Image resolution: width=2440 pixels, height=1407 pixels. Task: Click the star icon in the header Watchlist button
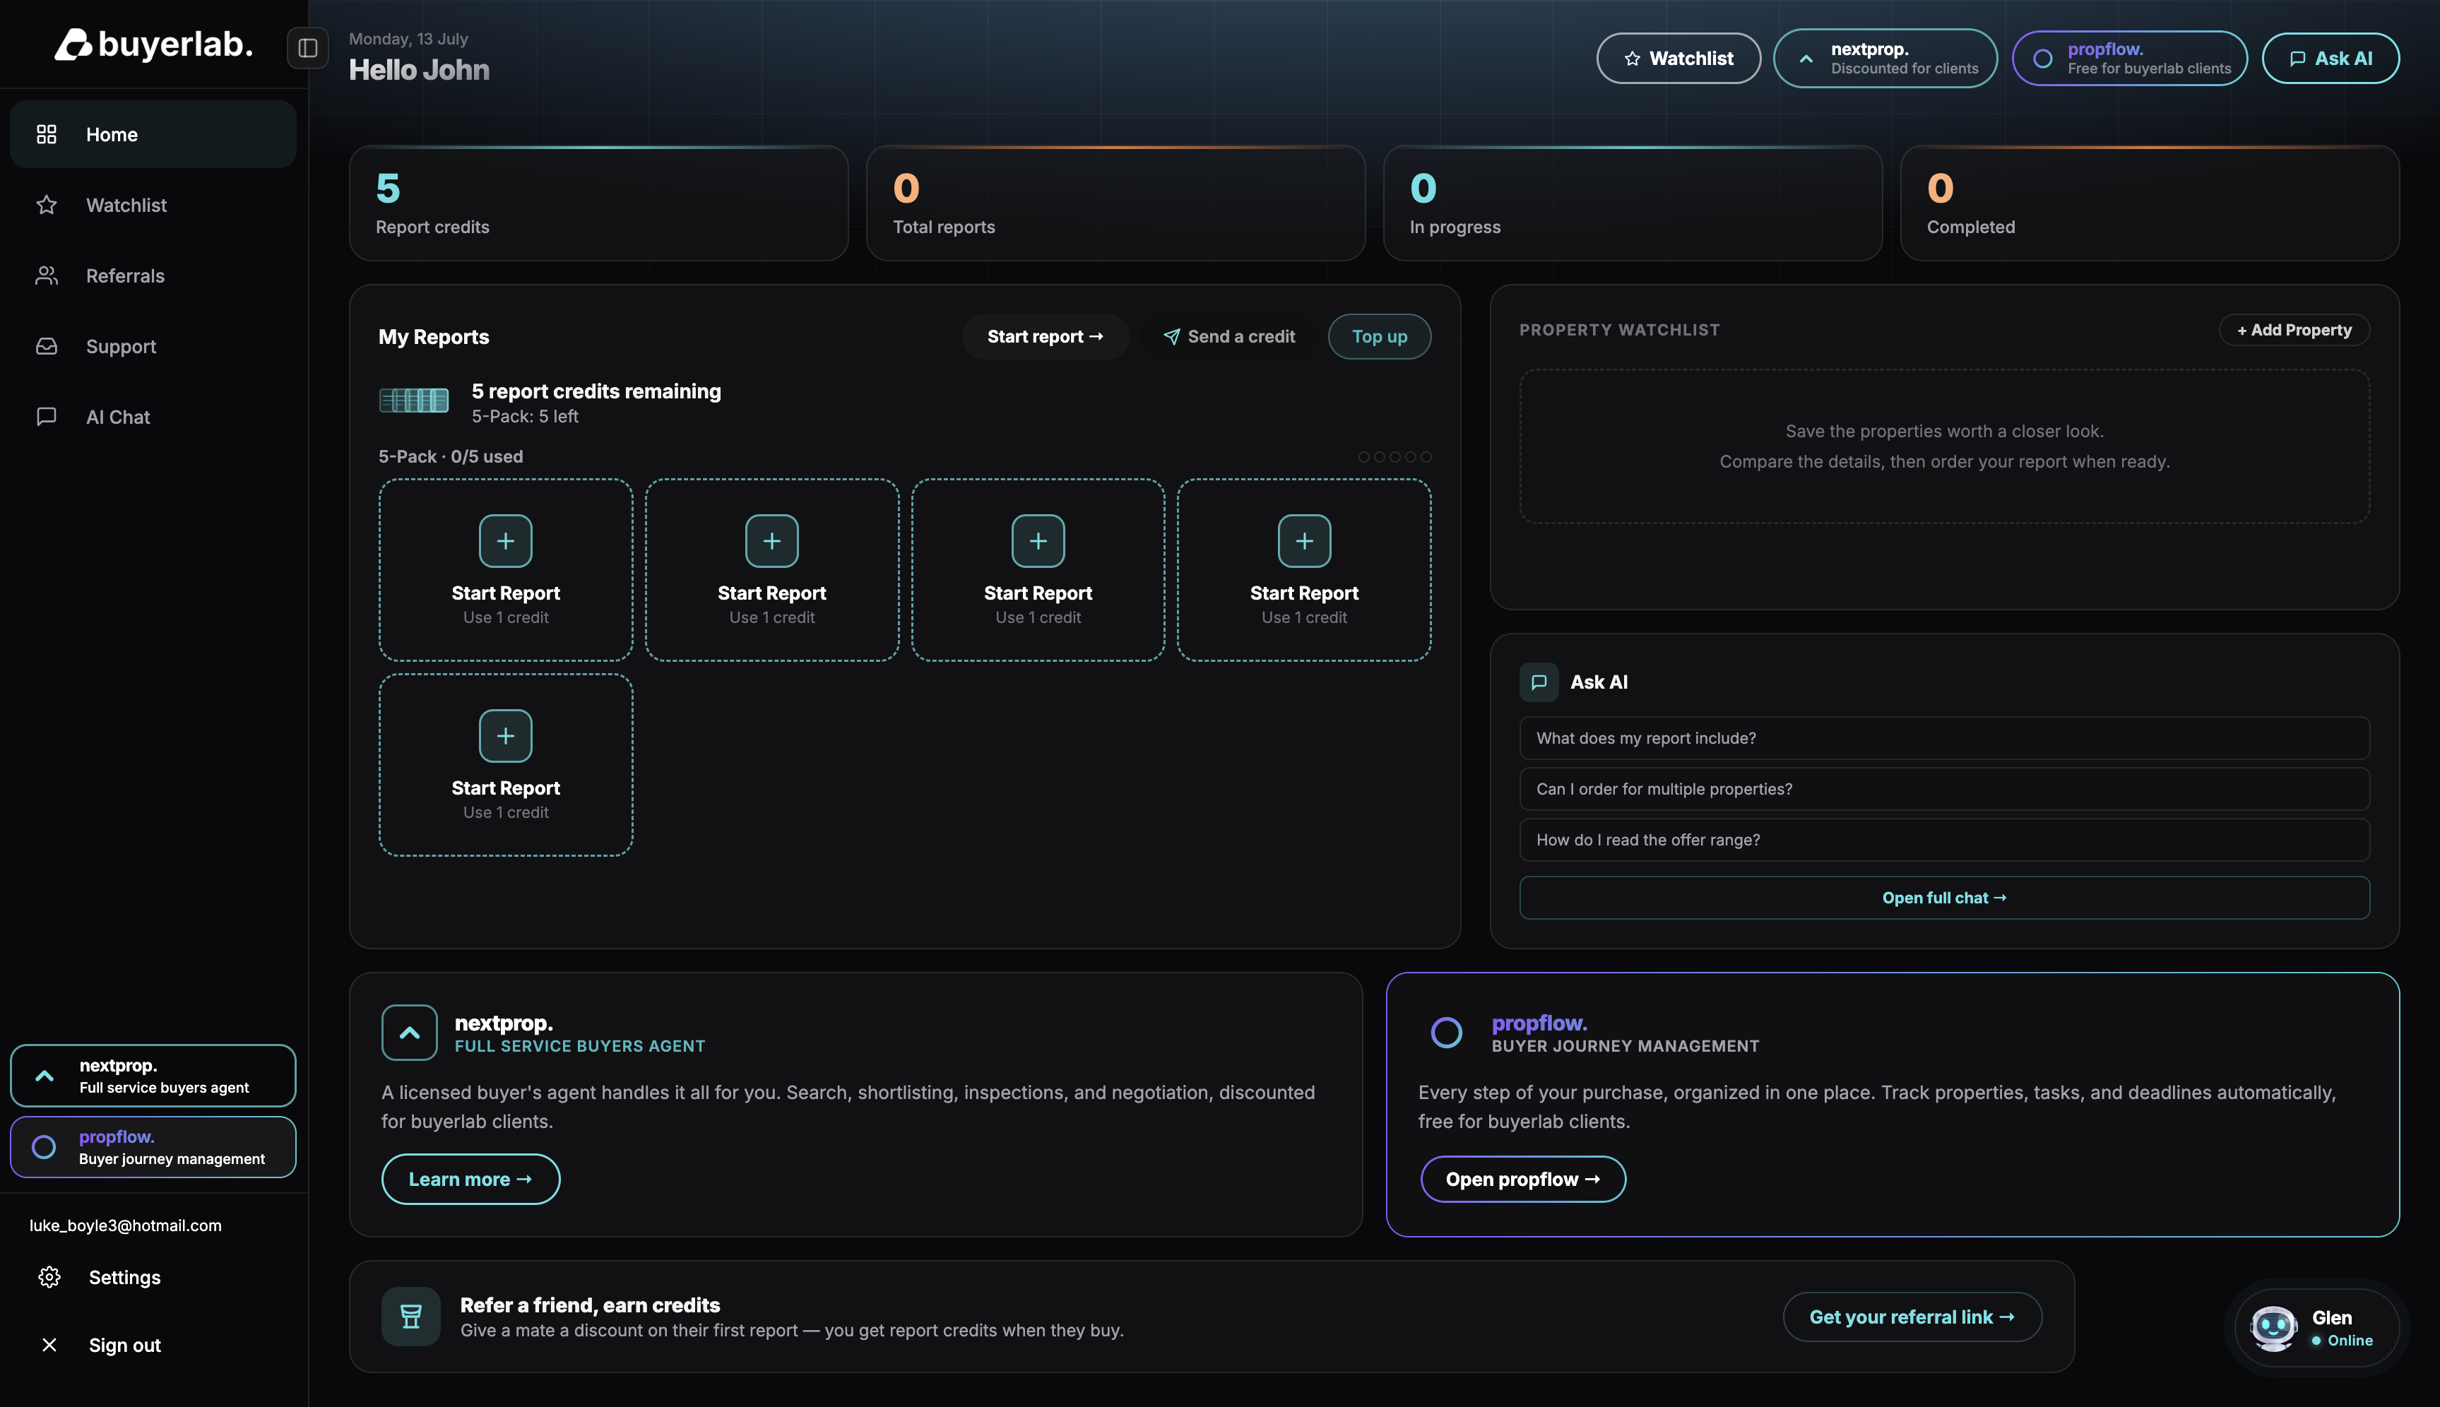click(1632, 59)
